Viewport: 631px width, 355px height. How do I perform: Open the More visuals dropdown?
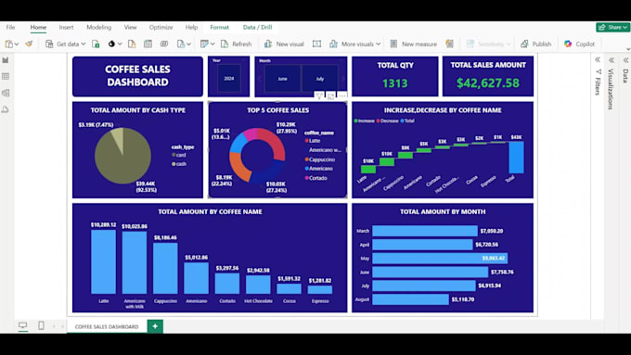354,44
